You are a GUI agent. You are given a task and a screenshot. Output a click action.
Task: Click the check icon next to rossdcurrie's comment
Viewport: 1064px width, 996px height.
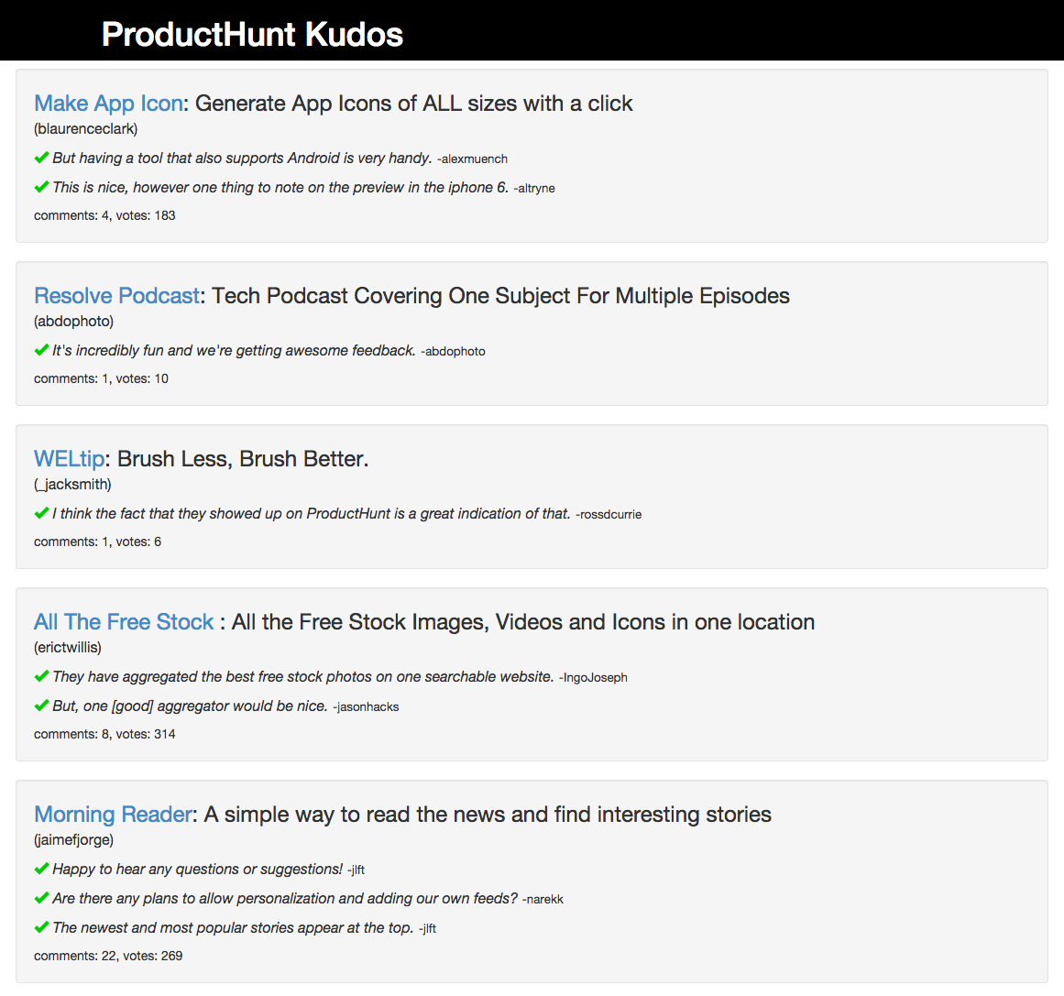pos(41,512)
